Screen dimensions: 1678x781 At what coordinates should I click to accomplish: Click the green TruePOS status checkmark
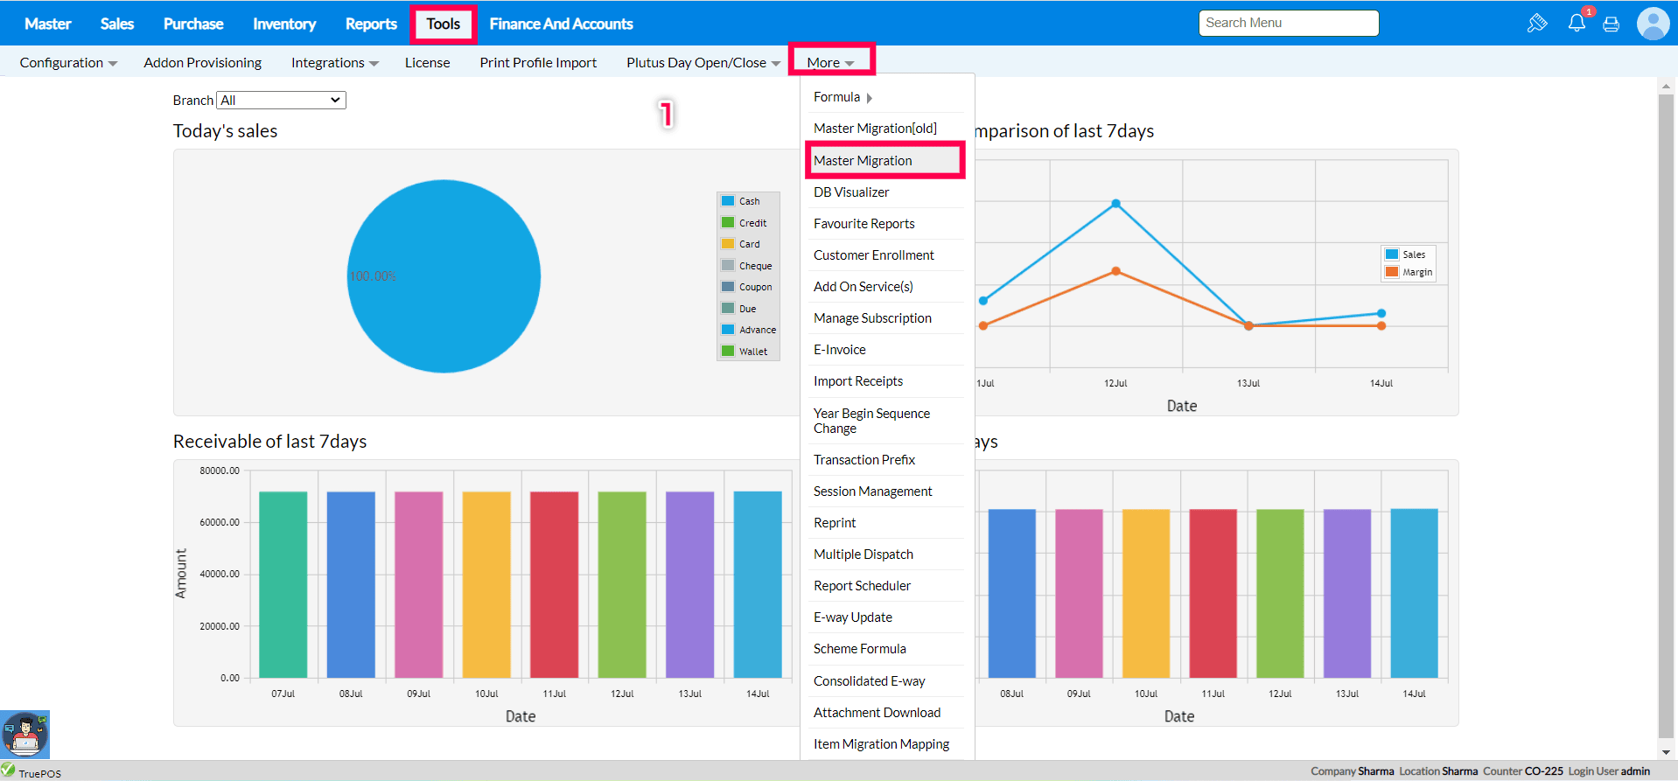[x=9, y=770]
